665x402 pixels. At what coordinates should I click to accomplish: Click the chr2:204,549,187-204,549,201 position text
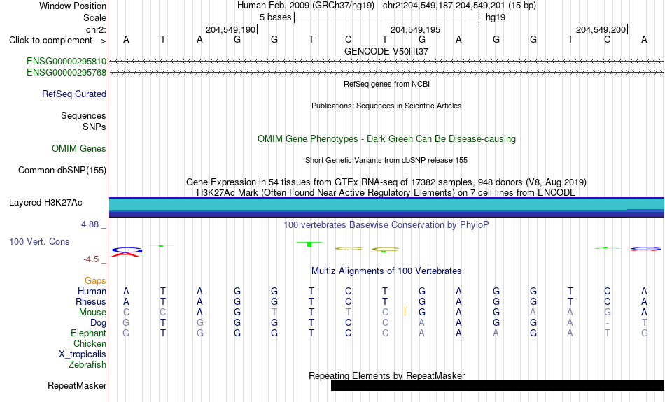(459, 6)
